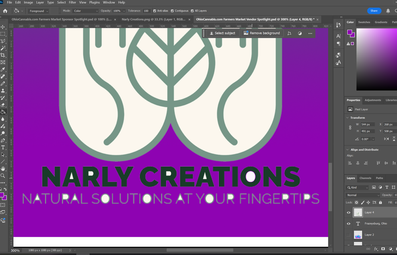Open the Plugins menu
This screenshot has height=255, width=397.
[x=94, y=2]
